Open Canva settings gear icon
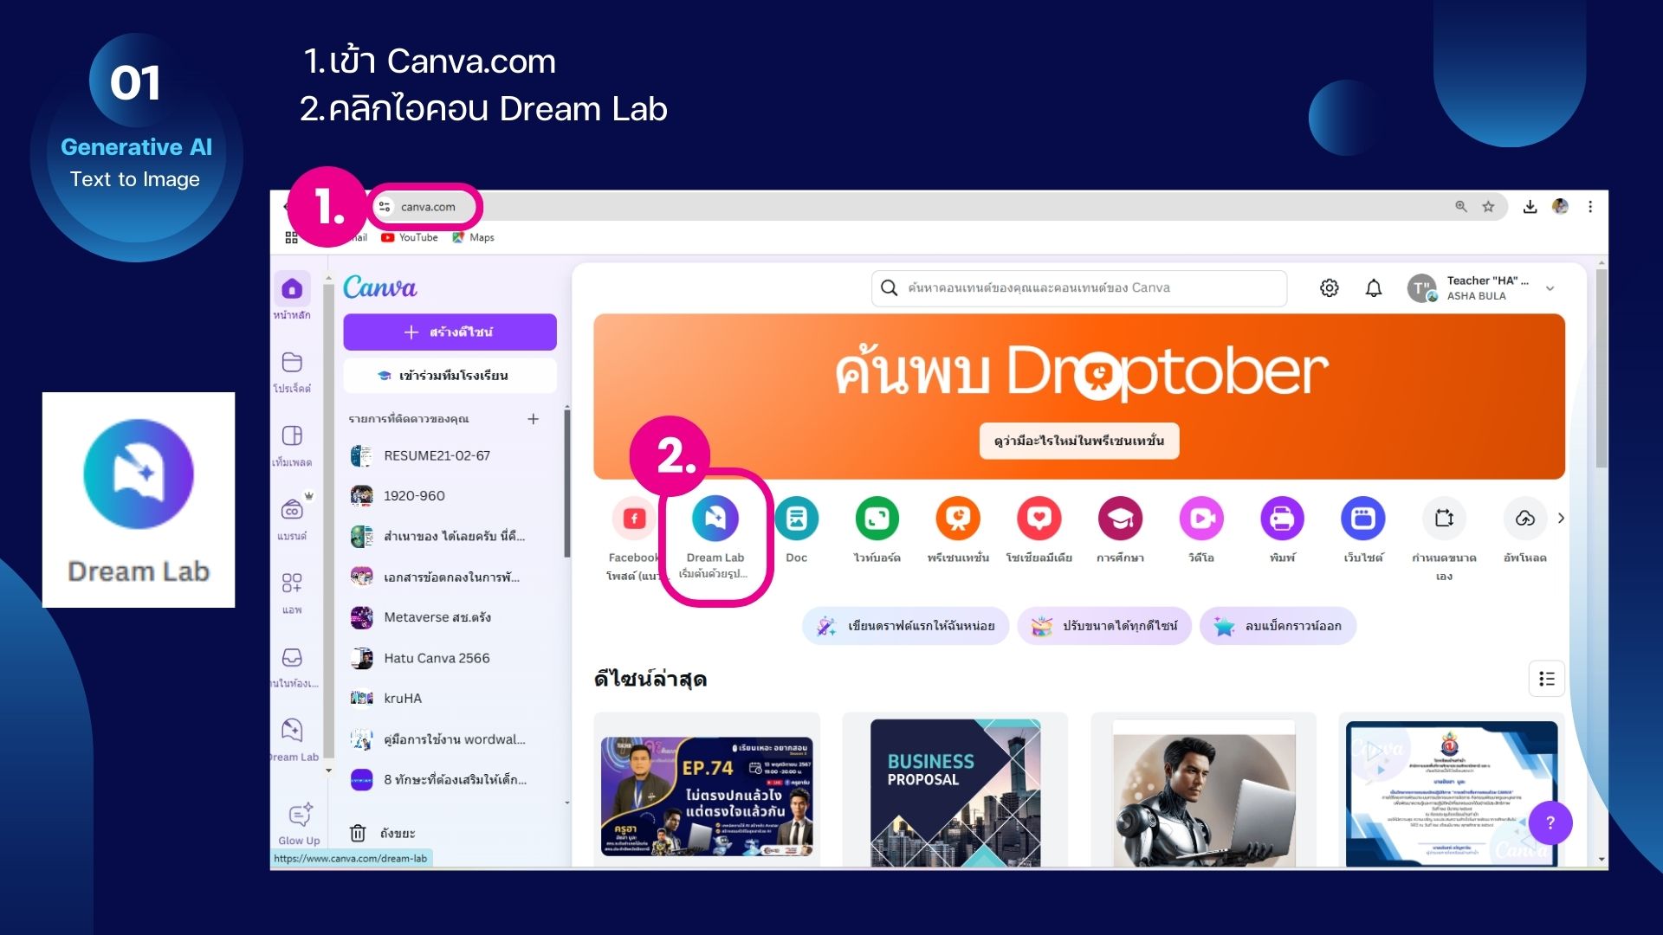 pyautogui.click(x=1329, y=288)
